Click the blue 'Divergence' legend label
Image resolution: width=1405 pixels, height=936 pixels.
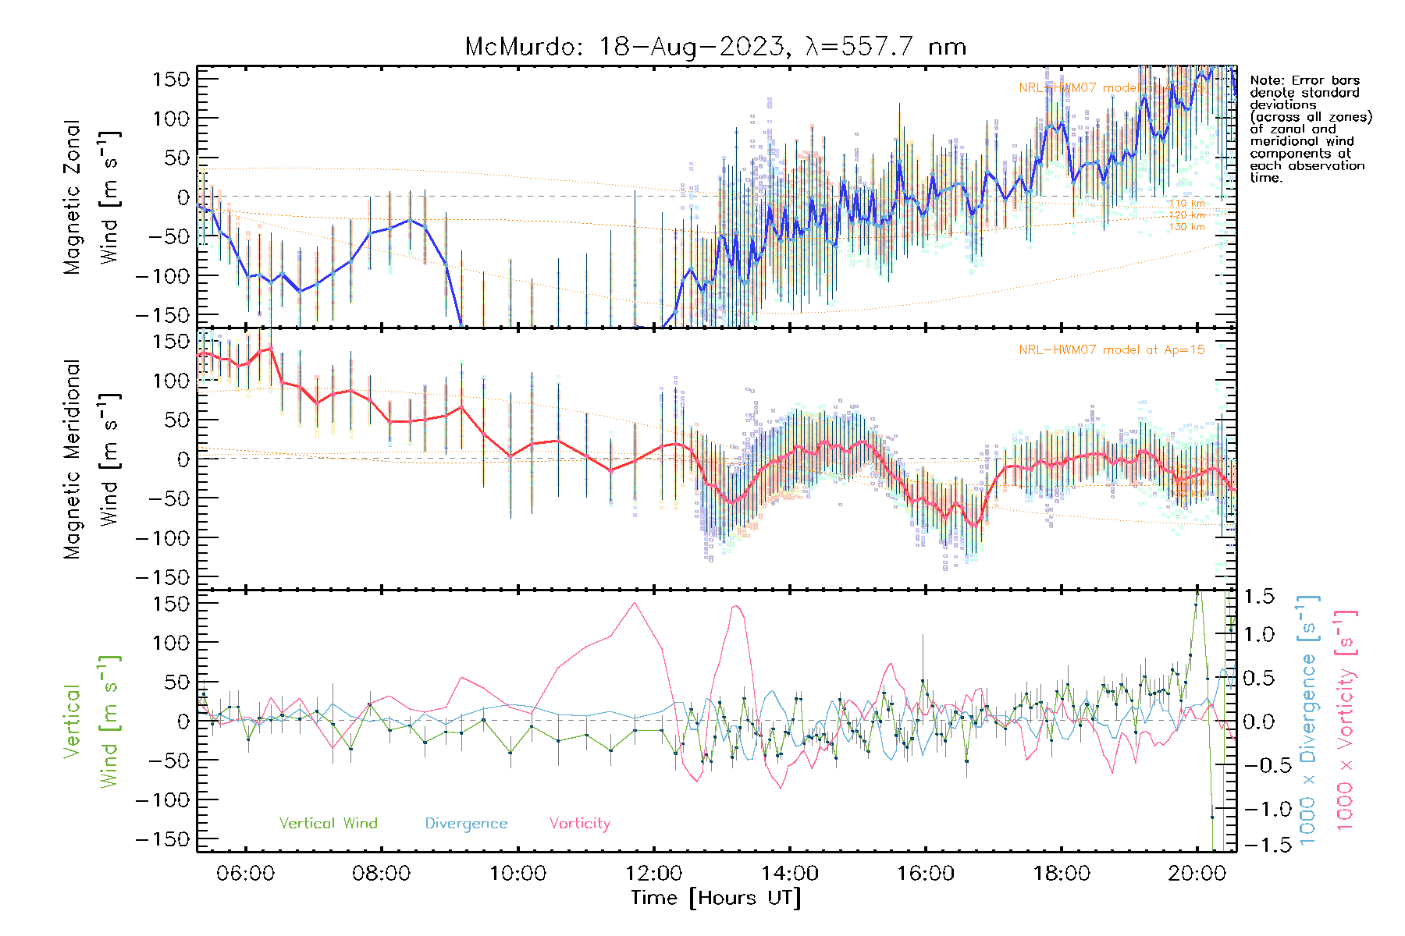coord(466,824)
